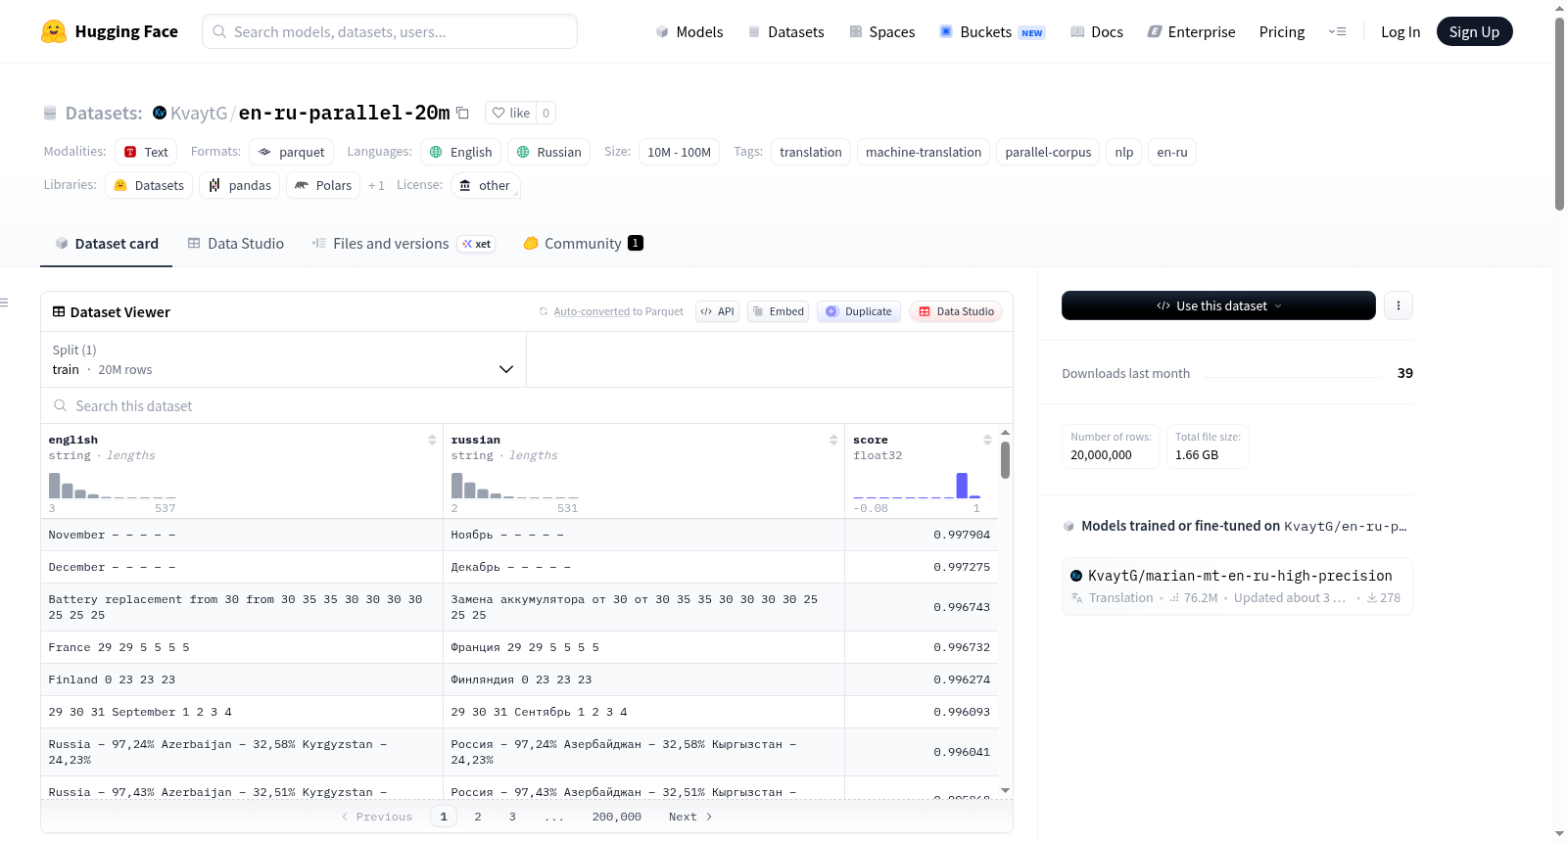Select the pandas library tag
This screenshot has height=843, width=1567.
(240, 185)
